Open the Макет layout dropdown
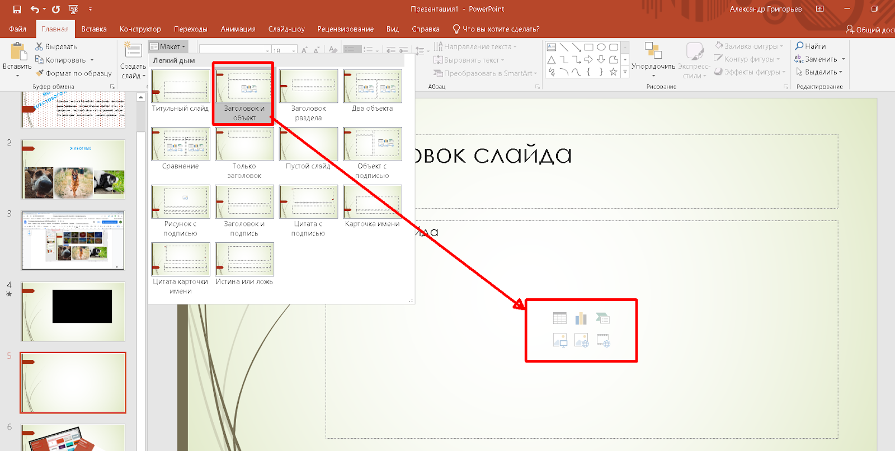This screenshot has height=451, width=895. pos(168,46)
